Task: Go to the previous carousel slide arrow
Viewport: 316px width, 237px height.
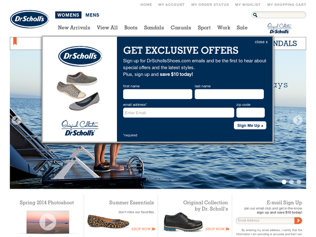Action: pyautogui.click(x=16, y=120)
